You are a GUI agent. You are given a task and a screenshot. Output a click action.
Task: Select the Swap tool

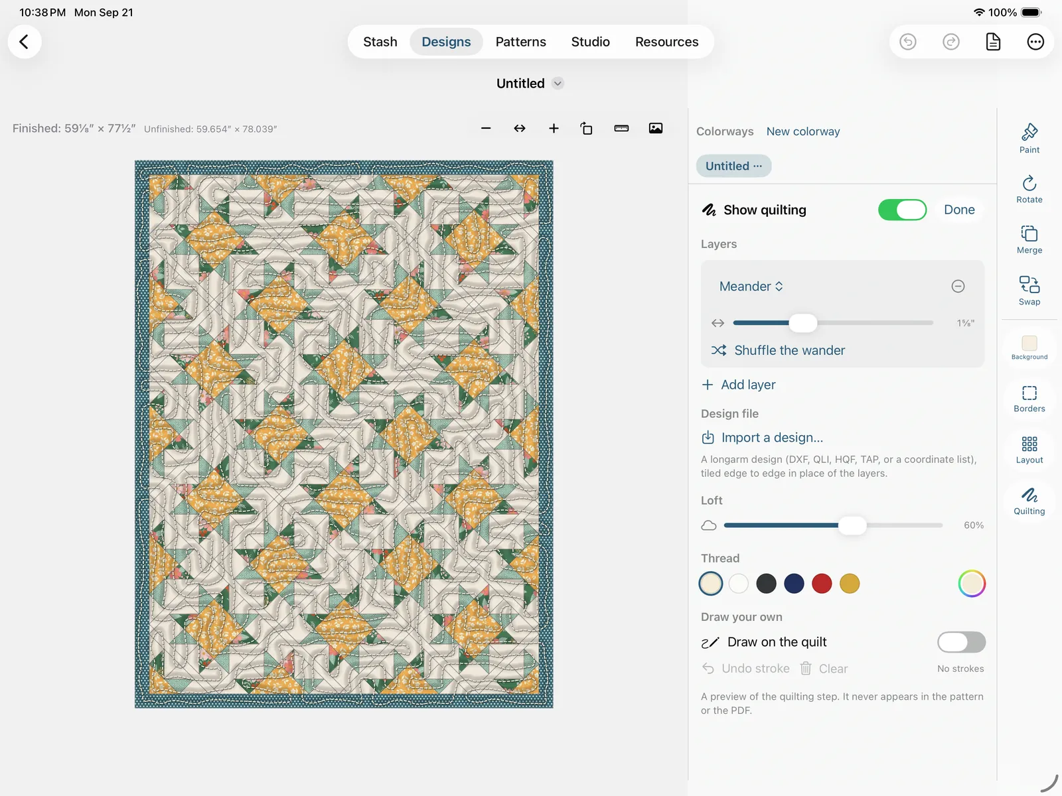click(1029, 291)
